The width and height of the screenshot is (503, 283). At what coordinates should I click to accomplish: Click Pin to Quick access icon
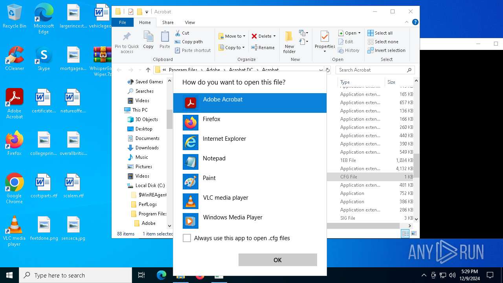[x=127, y=42]
